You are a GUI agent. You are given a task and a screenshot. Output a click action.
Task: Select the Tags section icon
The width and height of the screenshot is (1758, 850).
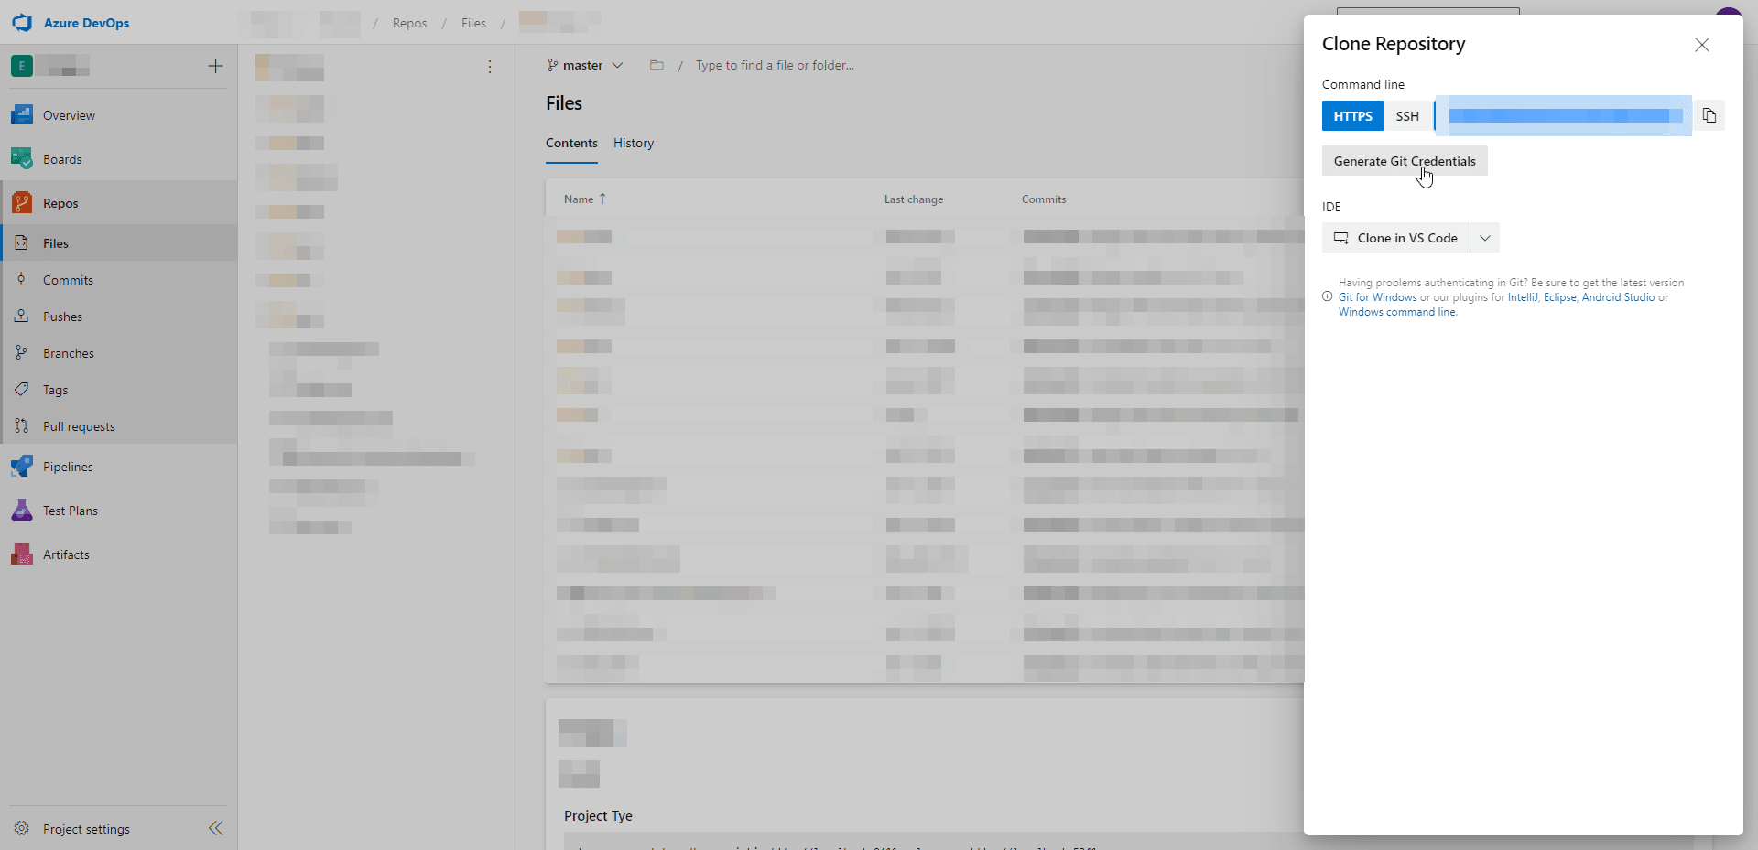[22, 389]
